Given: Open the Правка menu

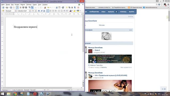Looking at the screenshot, I should [x=8, y=5].
